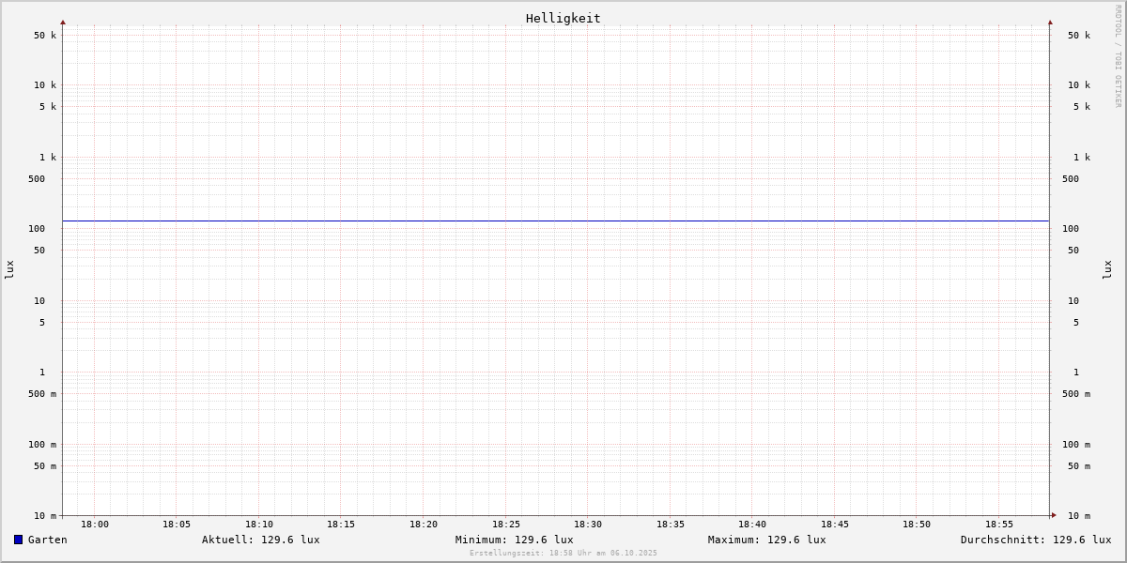The height and width of the screenshot is (563, 1127).
Task: Click the right-side lux axis label
Action: (x=1108, y=269)
